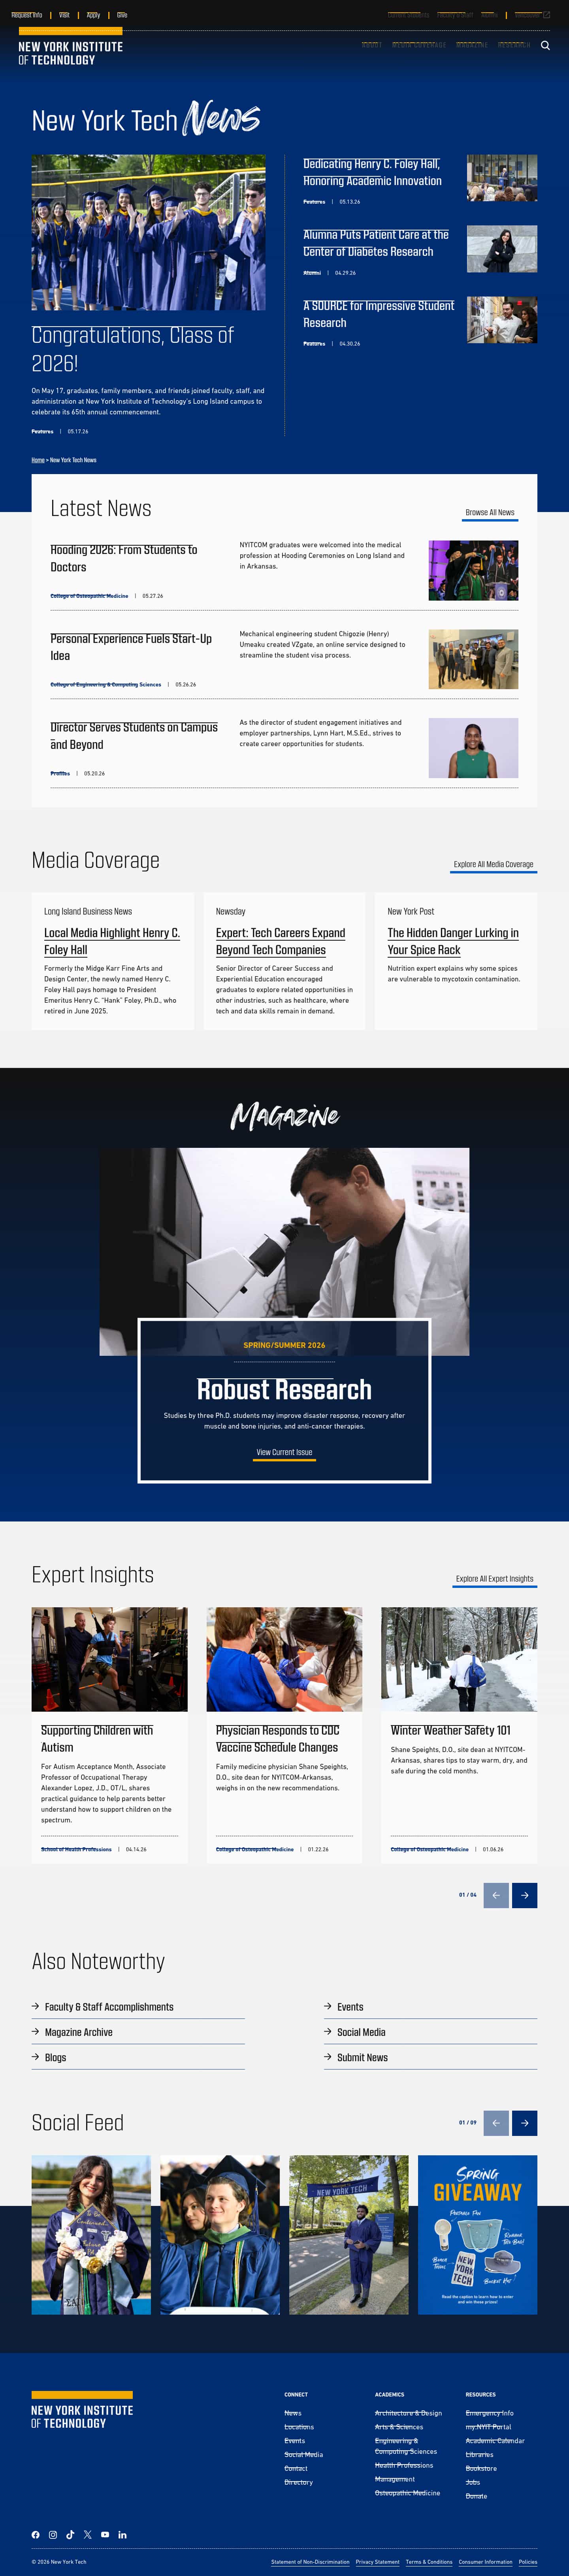Open Alumna Puts Patient Care article
Image resolution: width=569 pixels, height=2576 pixels.
pyautogui.click(x=376, y=243)
